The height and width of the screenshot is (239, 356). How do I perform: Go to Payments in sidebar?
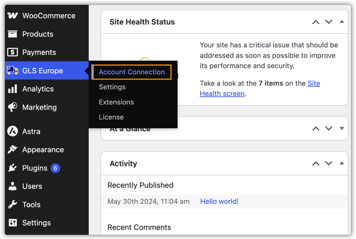tap(47, 52)
